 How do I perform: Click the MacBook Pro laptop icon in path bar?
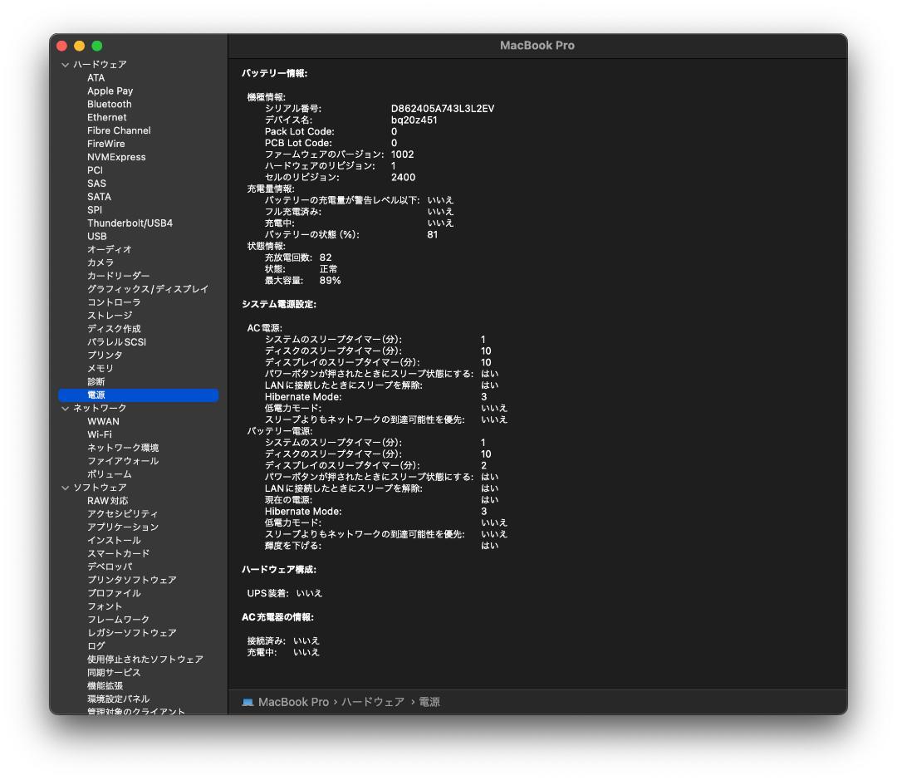coord(248,702)
